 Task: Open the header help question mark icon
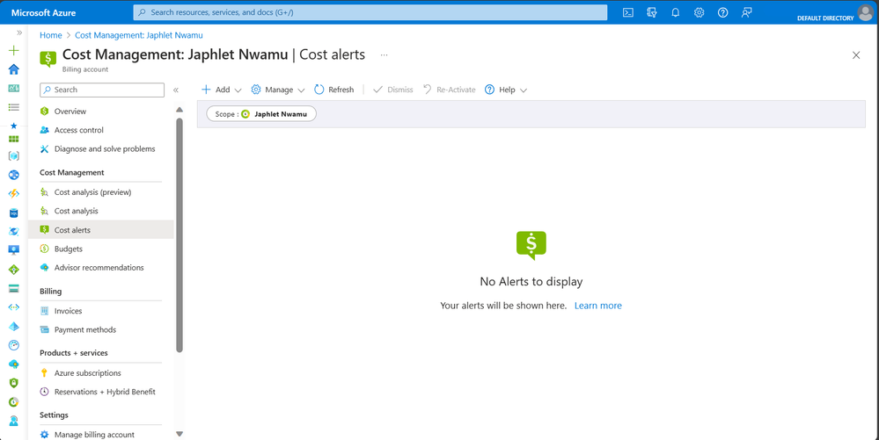coord(723,12)
